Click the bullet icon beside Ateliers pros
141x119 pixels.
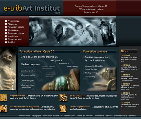6,30
